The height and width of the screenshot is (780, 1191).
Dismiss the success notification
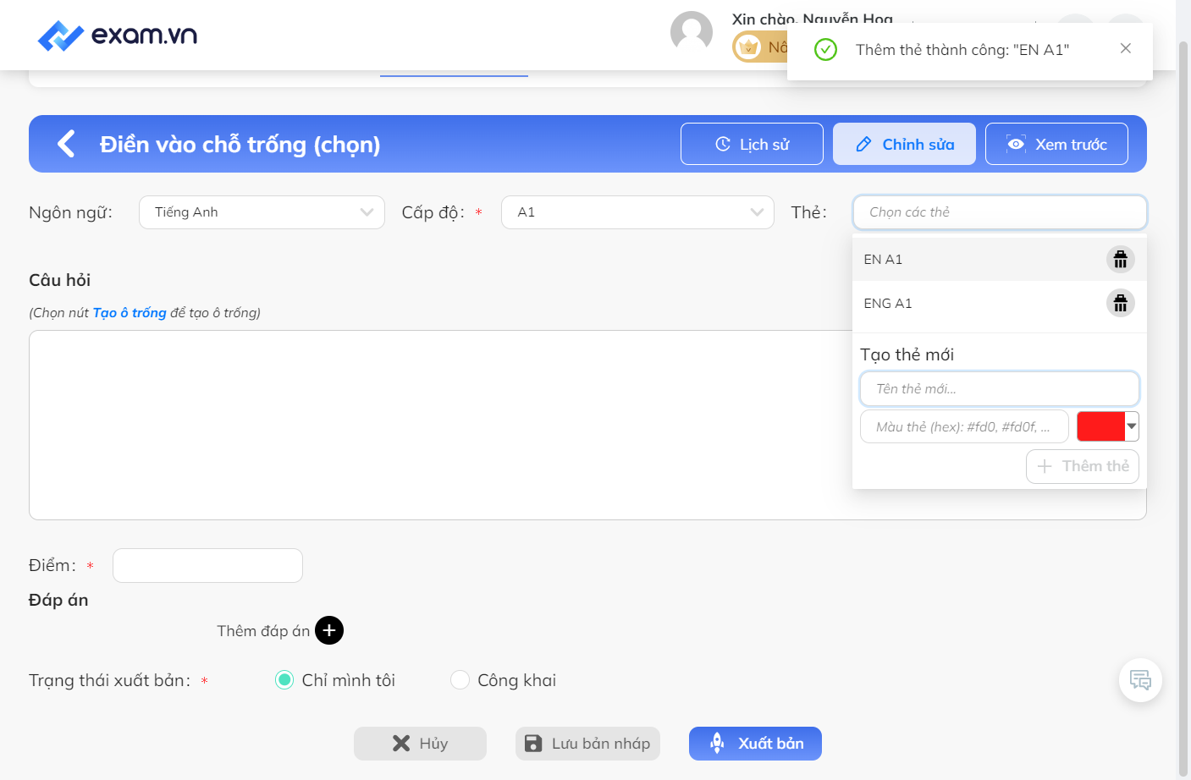[1125, 48]
